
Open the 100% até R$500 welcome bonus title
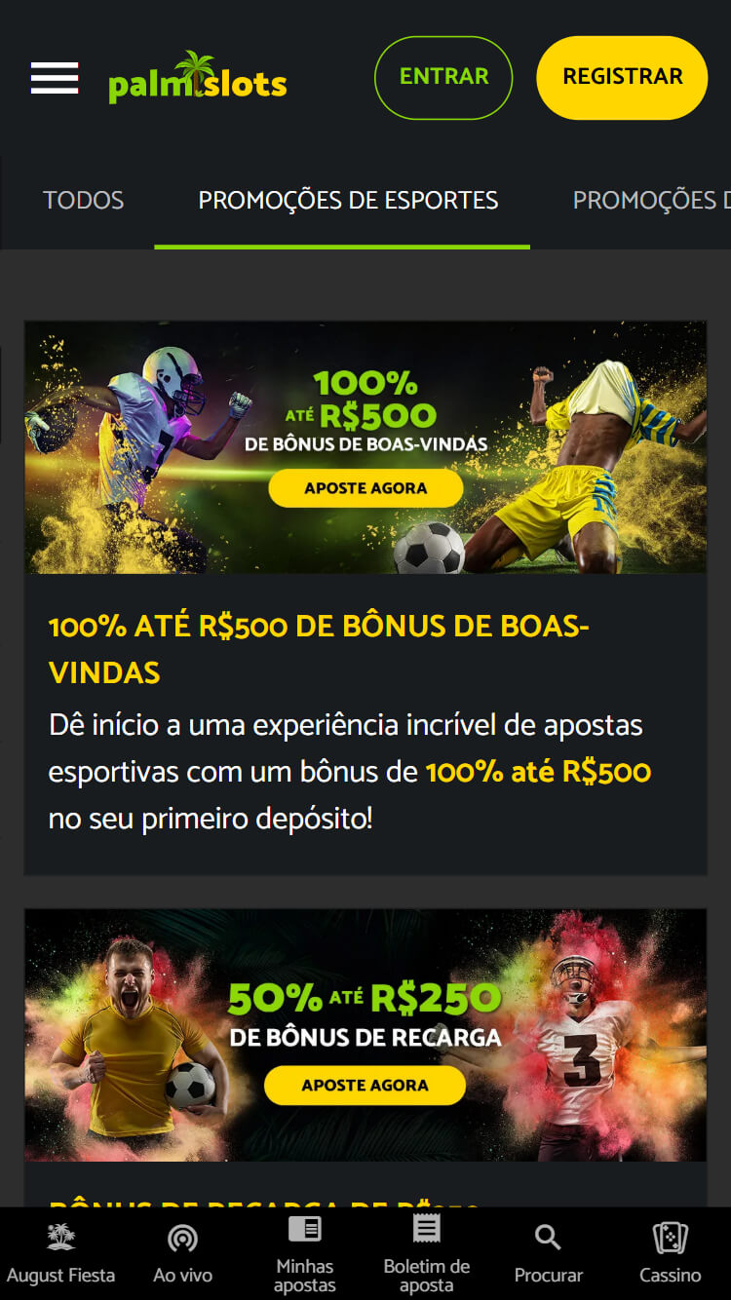click(x=319, y=649)
